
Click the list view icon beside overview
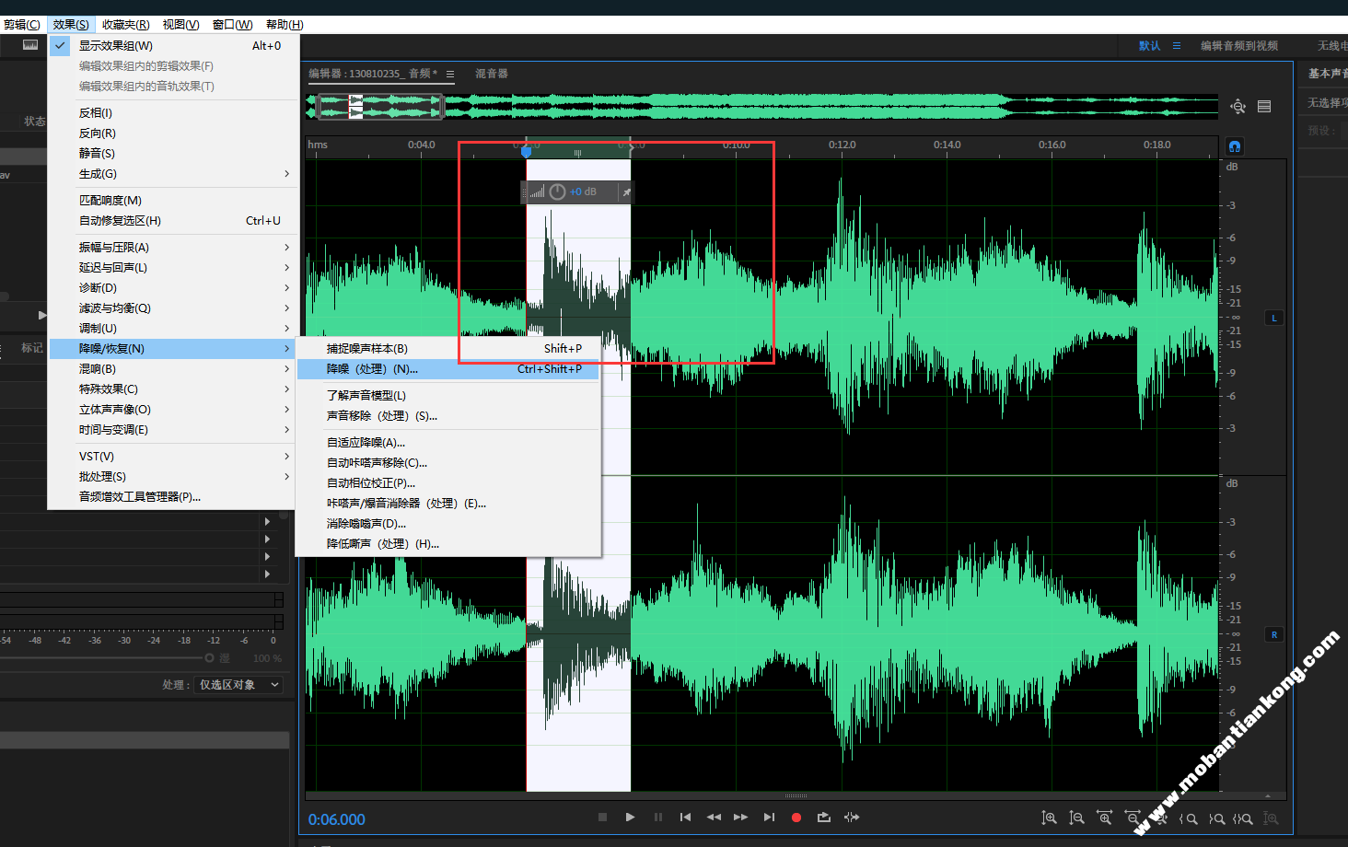click(1264, 107)
